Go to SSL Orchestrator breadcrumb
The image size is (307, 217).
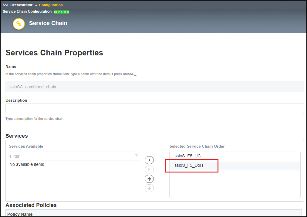[17, 5]
